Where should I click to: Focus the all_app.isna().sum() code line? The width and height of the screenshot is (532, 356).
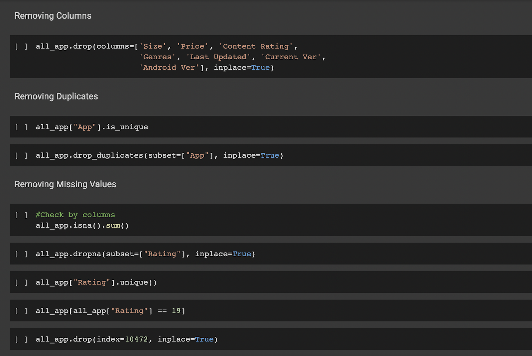pyautogui.click(x=82, y=226)
